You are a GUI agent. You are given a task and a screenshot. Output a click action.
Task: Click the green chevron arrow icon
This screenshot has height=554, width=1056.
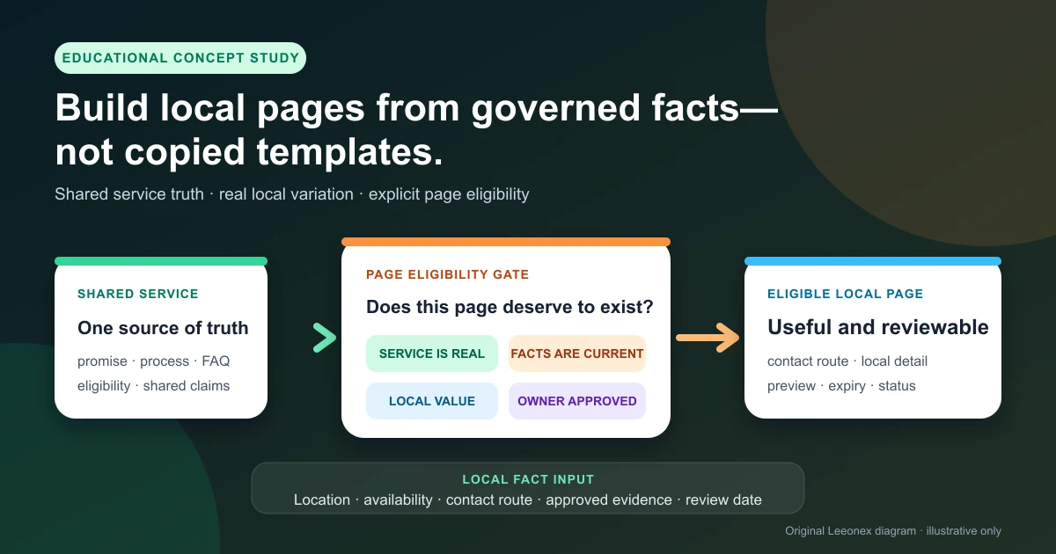(325, 339)
